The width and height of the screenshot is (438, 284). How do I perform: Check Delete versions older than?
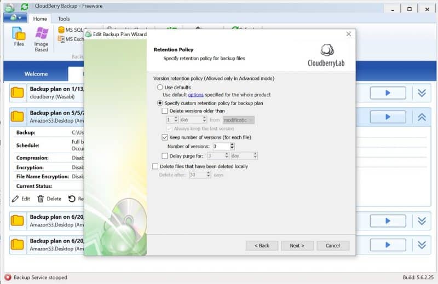tap(165, 111)
